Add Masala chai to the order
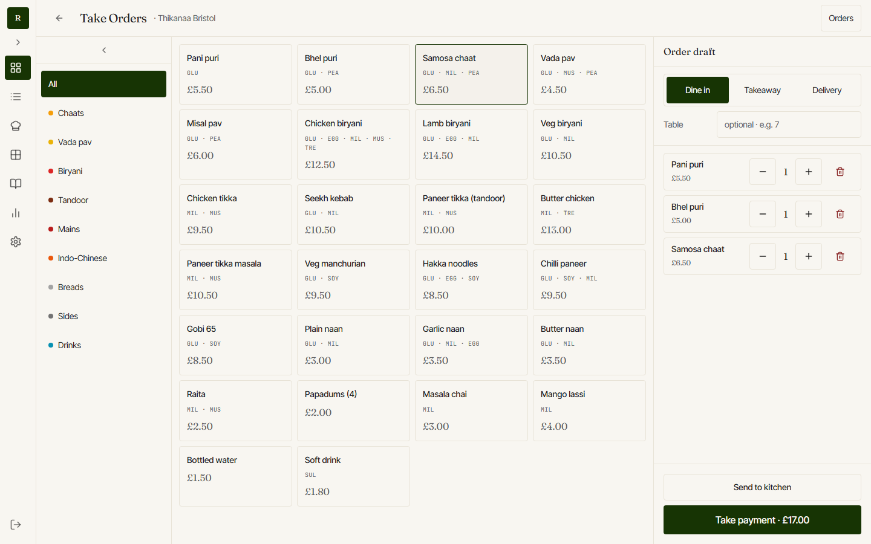The height and width of the screenshot is (544, 871). click(x=471, y=410)
